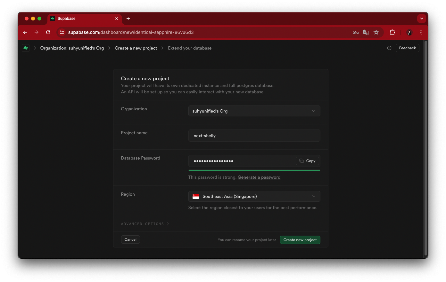
Task: Click the 'Database Password' field label
Action: click(141, 158)
